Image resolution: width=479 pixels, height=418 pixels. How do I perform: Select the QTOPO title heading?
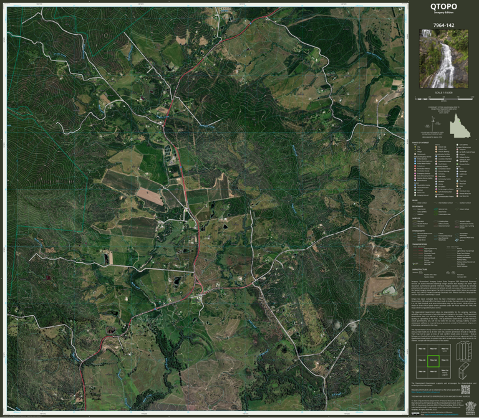click(443, 6)
